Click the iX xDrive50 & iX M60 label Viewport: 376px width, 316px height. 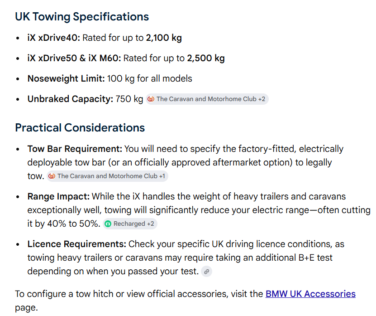point(74,58)
